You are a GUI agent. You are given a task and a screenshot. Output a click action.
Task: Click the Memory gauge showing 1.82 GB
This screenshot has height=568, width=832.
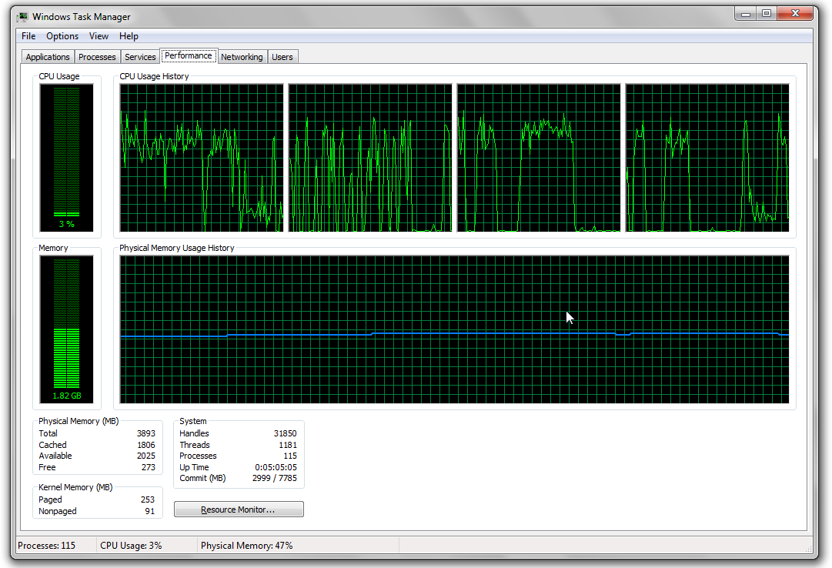(x=67, y=329)
